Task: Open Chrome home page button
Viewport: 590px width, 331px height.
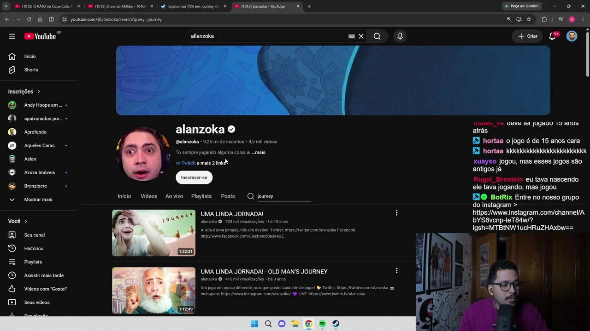Action: (x=40, y=19)
